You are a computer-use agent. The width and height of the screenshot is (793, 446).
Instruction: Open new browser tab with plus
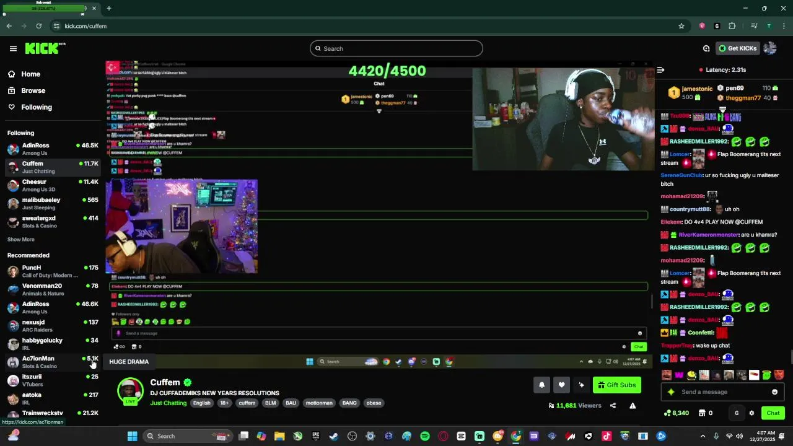point(109,9)
